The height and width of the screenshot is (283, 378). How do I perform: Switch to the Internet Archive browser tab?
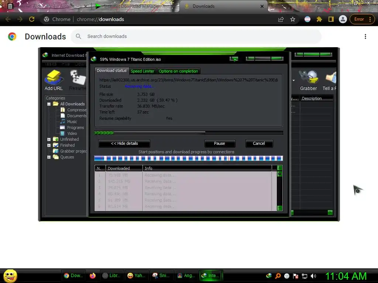(x=48, y=6)
